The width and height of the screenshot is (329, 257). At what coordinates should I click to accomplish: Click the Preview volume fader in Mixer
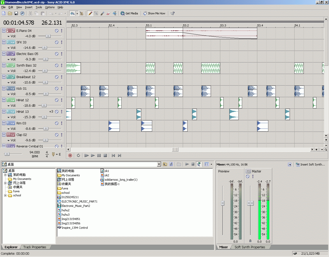tap(223, 203)
